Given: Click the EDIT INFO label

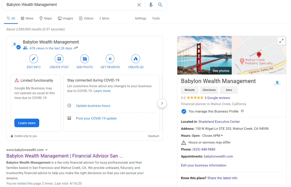Looking at the screenshot, I should [x=34, y=67].
